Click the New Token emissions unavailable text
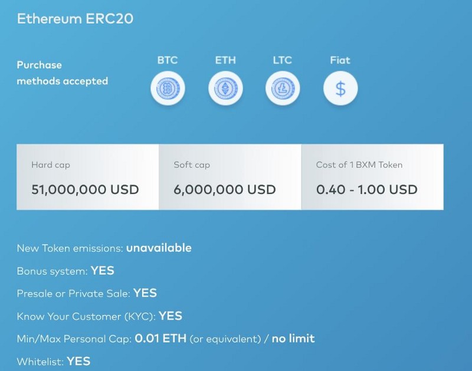 (x=104, y=248)
